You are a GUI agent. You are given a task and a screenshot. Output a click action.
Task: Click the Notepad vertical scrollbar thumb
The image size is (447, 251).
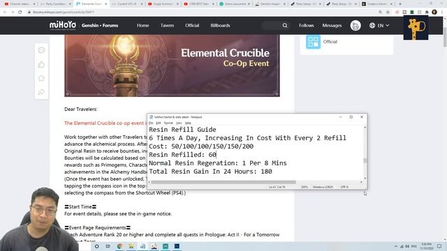(x=365, y=160)
